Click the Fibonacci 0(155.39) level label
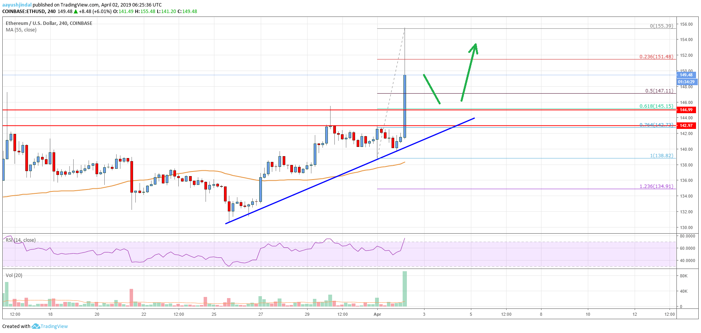This screenshot has height=333, width=701. pos(662,26)
